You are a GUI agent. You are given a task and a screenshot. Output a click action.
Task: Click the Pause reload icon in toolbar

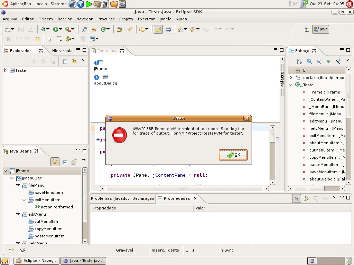coord(37,39)
